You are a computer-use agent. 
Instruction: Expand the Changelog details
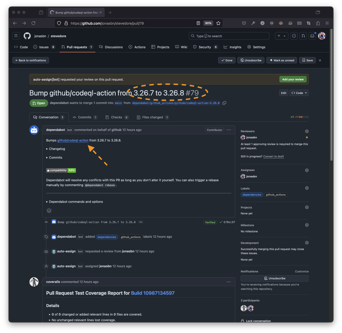(56, 149)
